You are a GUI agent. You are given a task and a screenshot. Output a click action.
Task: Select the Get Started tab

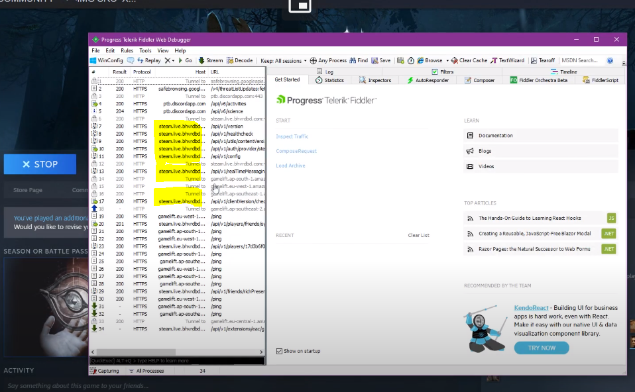point(287,79)
